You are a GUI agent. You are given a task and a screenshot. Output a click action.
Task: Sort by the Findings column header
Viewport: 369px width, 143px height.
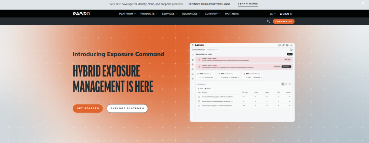(288, 92)
